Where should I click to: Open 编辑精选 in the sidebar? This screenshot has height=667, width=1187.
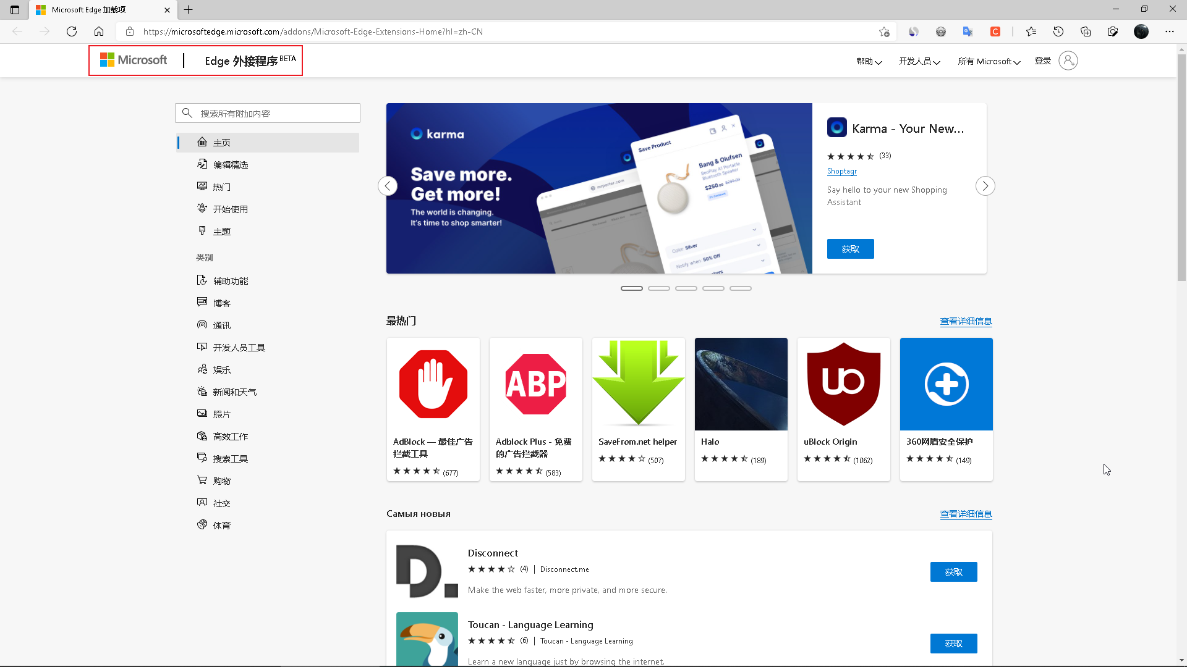coord(230,165)
